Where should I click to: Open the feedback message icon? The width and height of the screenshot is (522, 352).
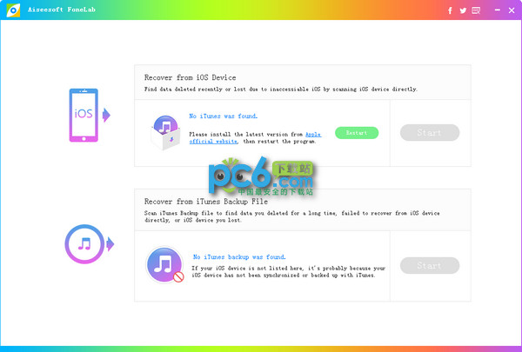(x=476, y=10)
